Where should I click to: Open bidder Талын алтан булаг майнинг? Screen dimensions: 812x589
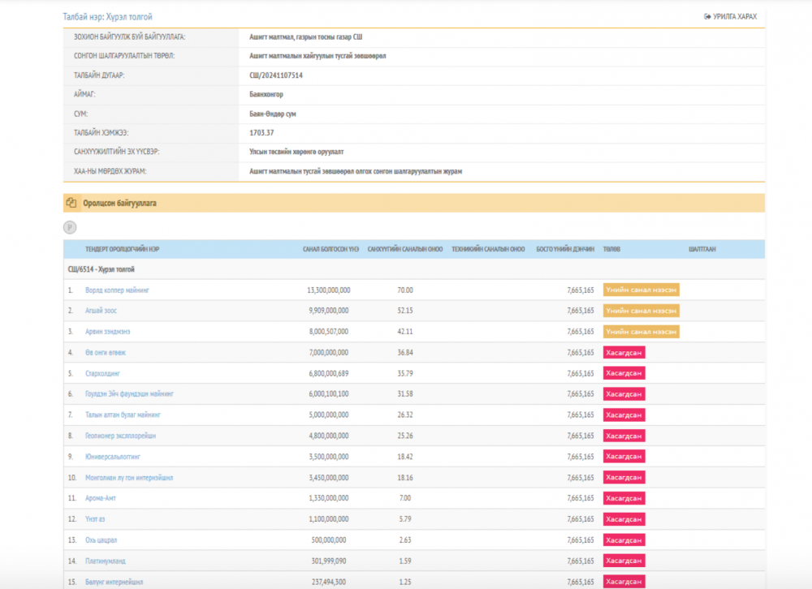pos(123,415)
